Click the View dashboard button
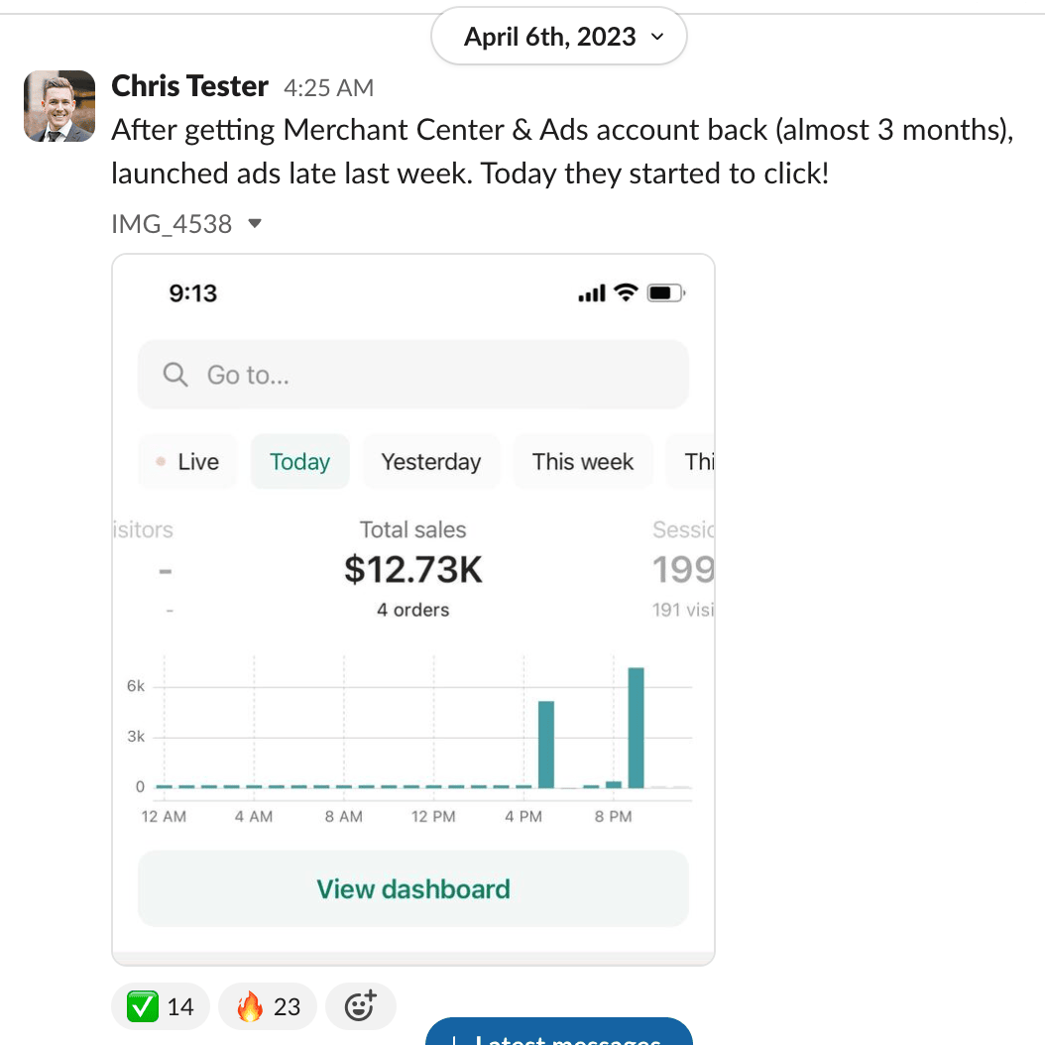This screenshot has height=1045, width=1045. pyautogui.click(x=412, y=888)
